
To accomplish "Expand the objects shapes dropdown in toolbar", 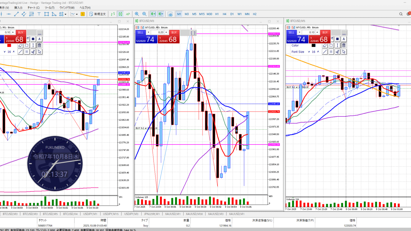I will 66,14.
